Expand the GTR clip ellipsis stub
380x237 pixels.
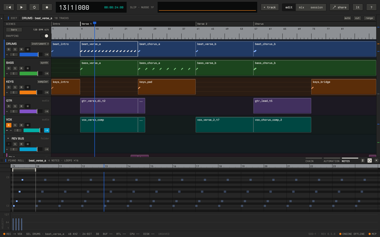[x=141, y=106]
